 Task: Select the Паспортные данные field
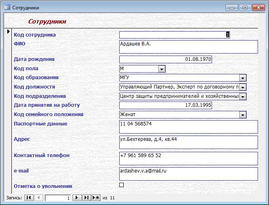point(188,126)
